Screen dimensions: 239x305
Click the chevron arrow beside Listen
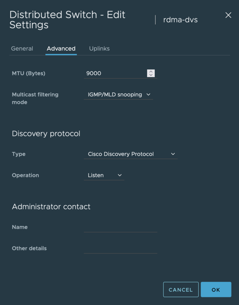[x=120, y=175]
